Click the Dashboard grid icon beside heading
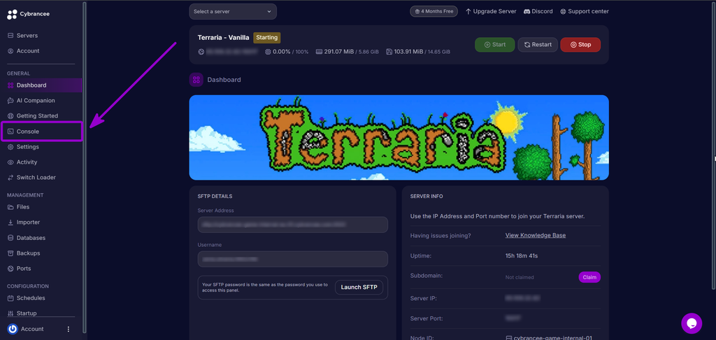Image resolution: width=716 pixels, height=340 pixels. point(196,80)
